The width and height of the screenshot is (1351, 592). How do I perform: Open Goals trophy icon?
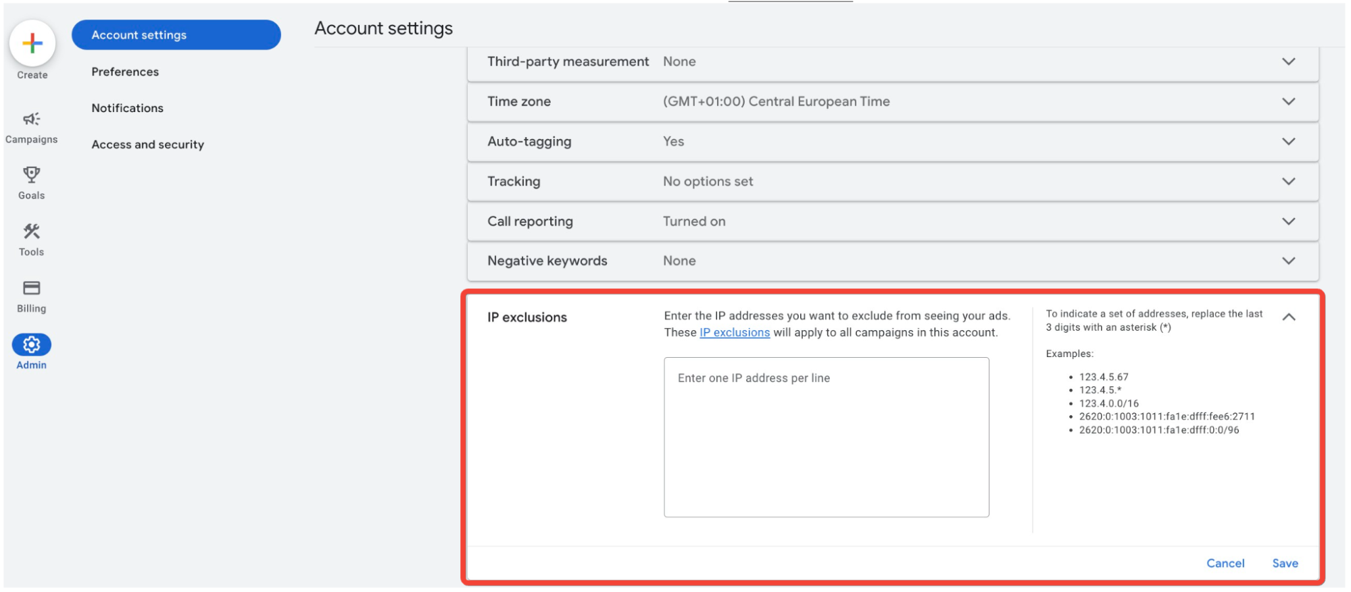[x=32, y=175]
